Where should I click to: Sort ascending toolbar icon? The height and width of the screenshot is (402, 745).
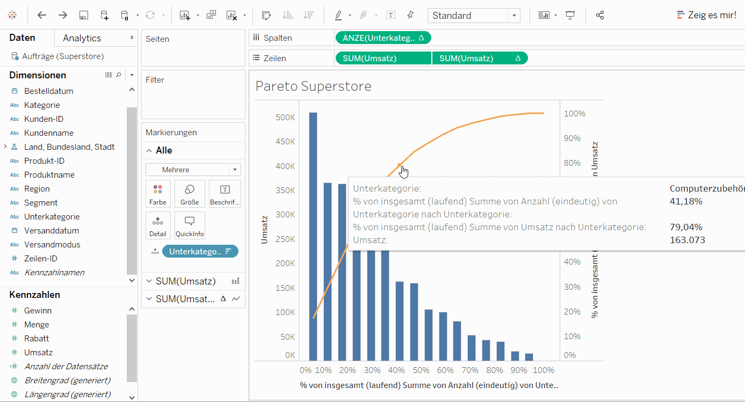[287, 15]
